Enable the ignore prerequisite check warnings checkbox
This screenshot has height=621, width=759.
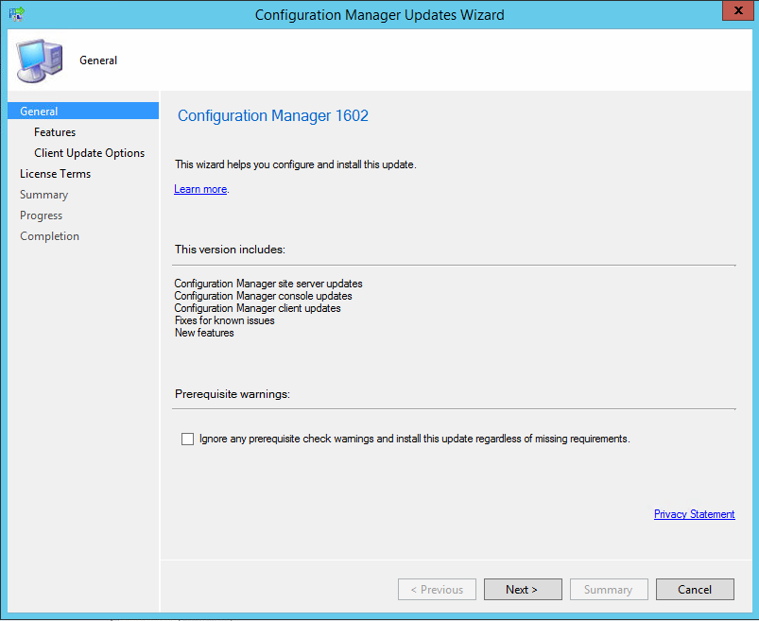pyautogui.click(x=187, y=439)
